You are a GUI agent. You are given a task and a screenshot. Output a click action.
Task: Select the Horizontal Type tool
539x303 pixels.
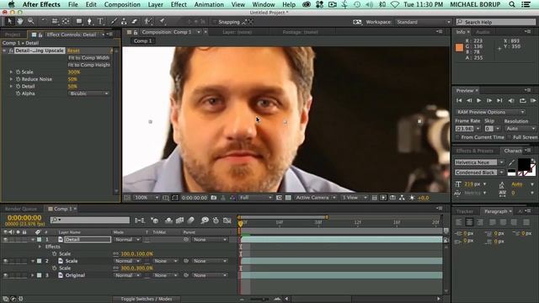click(100, 21)
